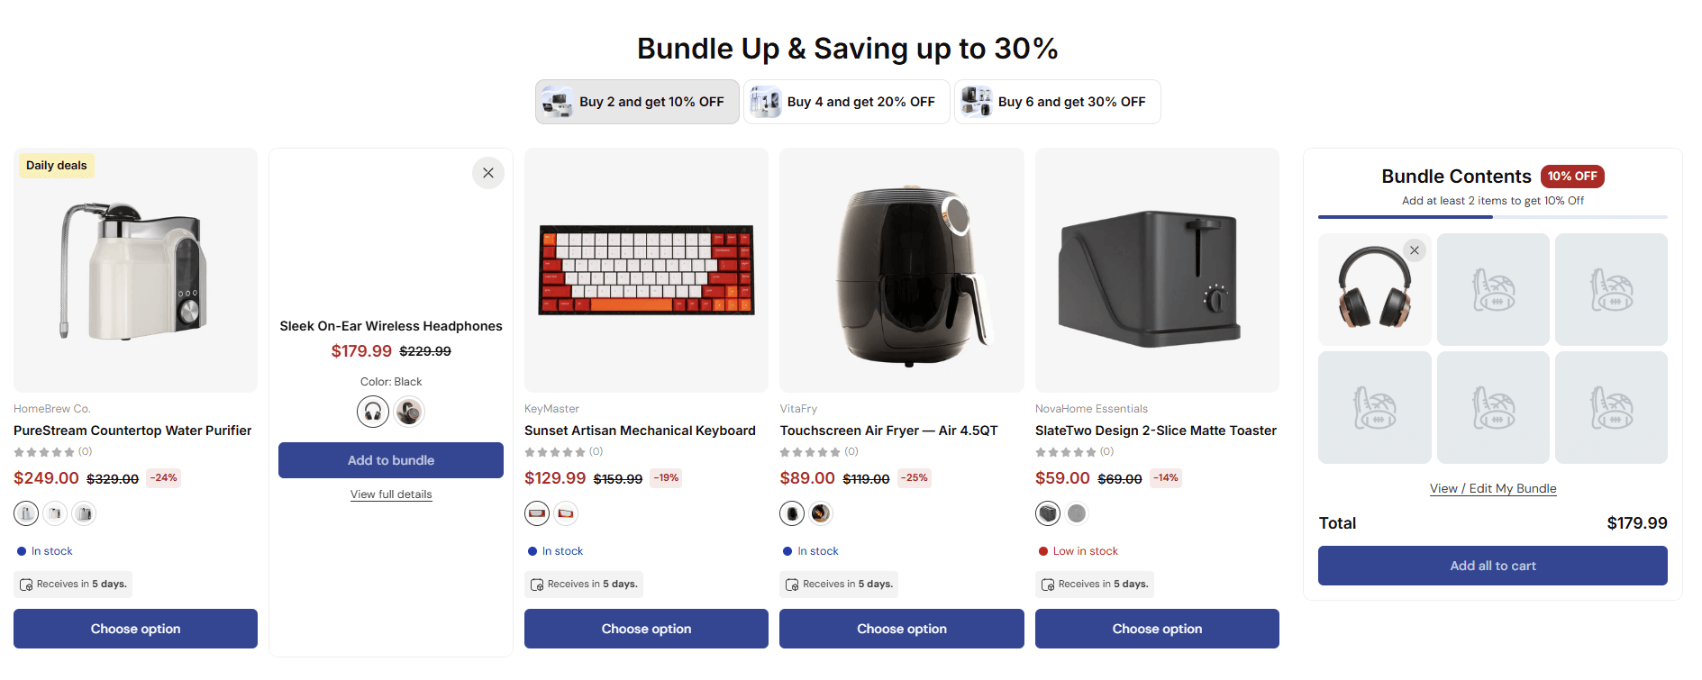Click the delivery calendar icon on the Water Purifier card
Viewport: 1702px width, 680px height.
pos(25,584)
